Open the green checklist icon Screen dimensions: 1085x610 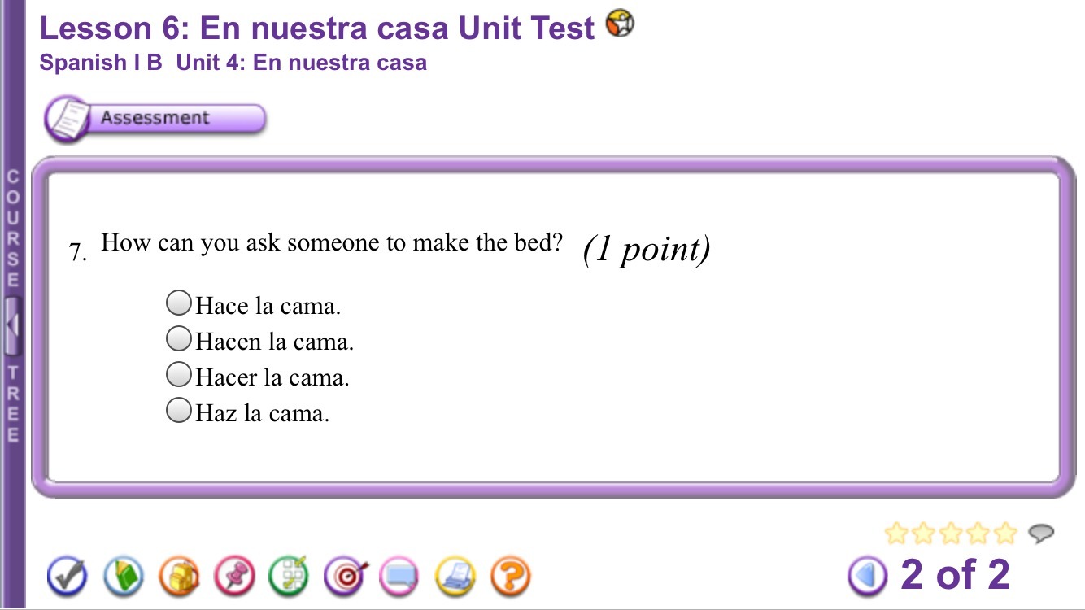coord(290,577)
